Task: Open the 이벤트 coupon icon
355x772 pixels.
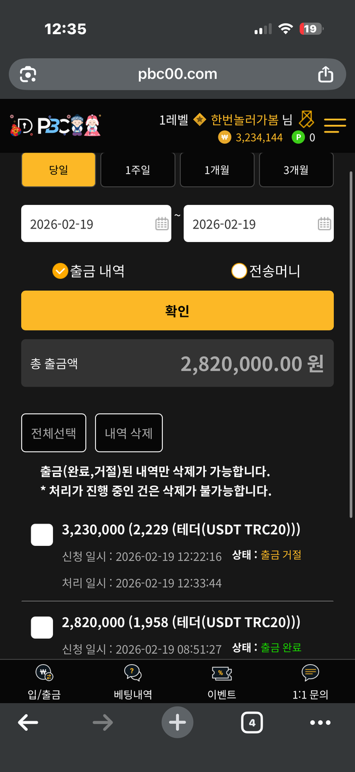Action: tap(222, 674)
